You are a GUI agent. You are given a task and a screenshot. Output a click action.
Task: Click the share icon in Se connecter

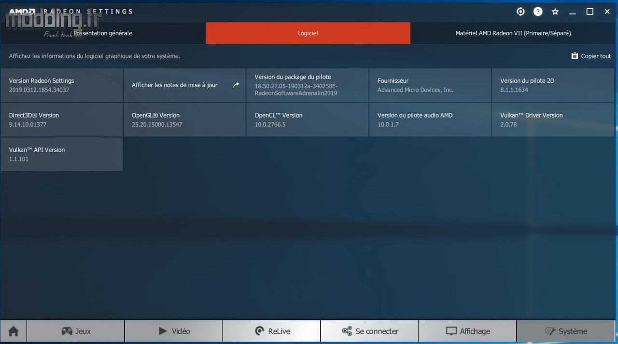347,331
